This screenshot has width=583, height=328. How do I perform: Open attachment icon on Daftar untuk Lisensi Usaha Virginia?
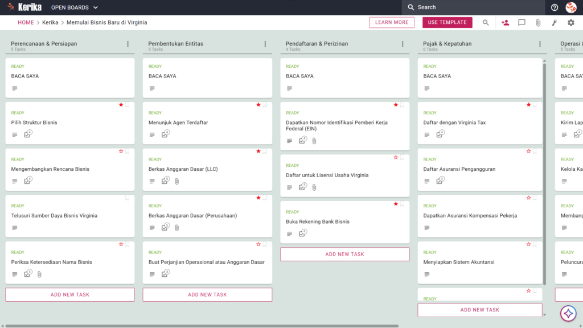(314, 187)
